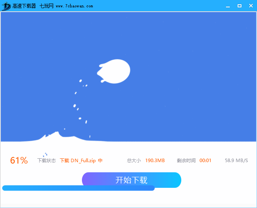
Task: Close the downloader window
Action: click(250, 6)
